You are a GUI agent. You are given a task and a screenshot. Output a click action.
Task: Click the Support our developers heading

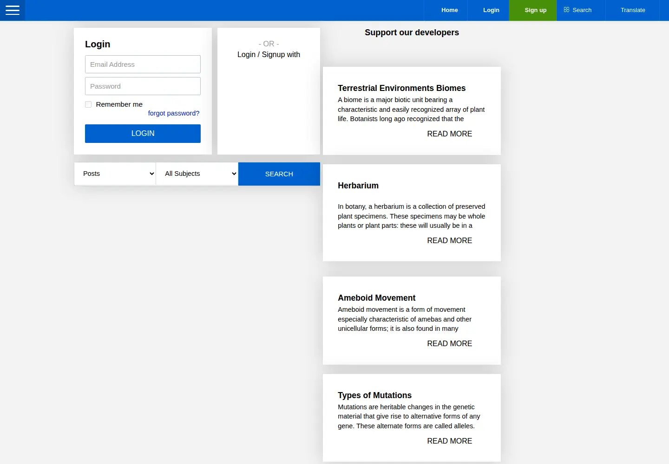click(x=412, y=32)
